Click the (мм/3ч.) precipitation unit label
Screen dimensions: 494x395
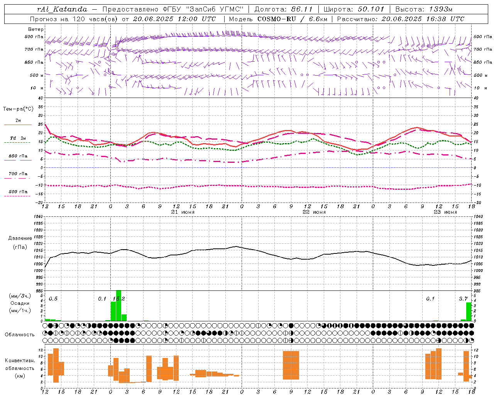[x=20, y=296]
